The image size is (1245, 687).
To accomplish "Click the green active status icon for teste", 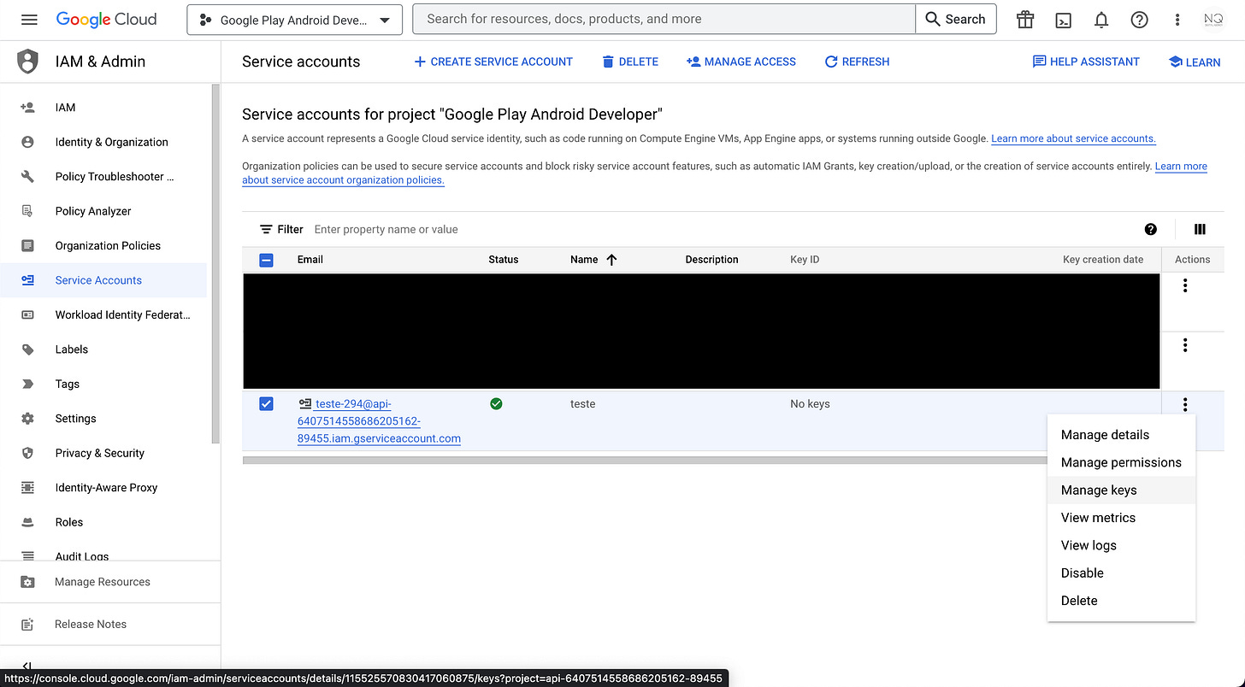I will coord(496,403).
